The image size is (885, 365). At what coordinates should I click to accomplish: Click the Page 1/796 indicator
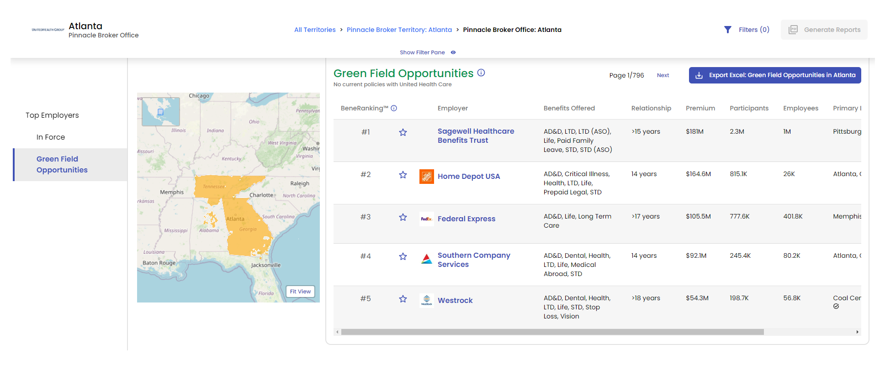click(x=626, y=75)
